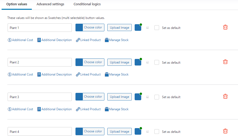The width and height of the screenshot is (238, 136).
Task: Open Linked Product for Plant 1
Action: tap(88, 40)
